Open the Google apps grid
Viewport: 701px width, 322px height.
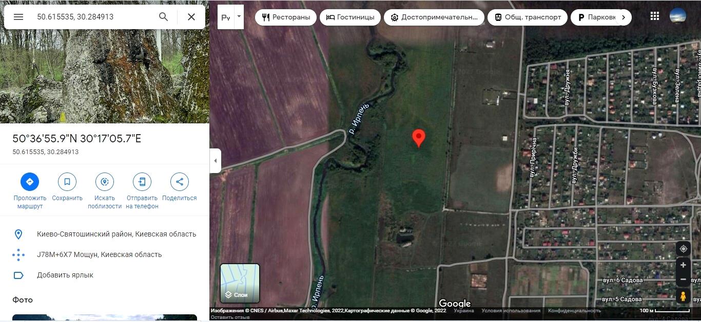(x=654, y=16)
